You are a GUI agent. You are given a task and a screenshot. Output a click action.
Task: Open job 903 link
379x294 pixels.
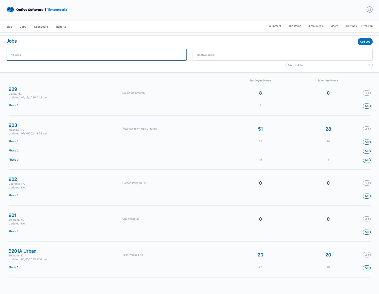coord(13,125)
